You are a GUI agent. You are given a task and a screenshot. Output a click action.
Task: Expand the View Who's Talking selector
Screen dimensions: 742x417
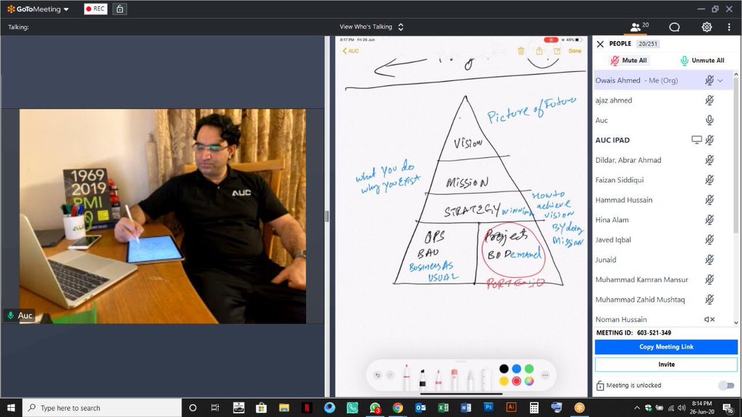click(x=371, y=27)
